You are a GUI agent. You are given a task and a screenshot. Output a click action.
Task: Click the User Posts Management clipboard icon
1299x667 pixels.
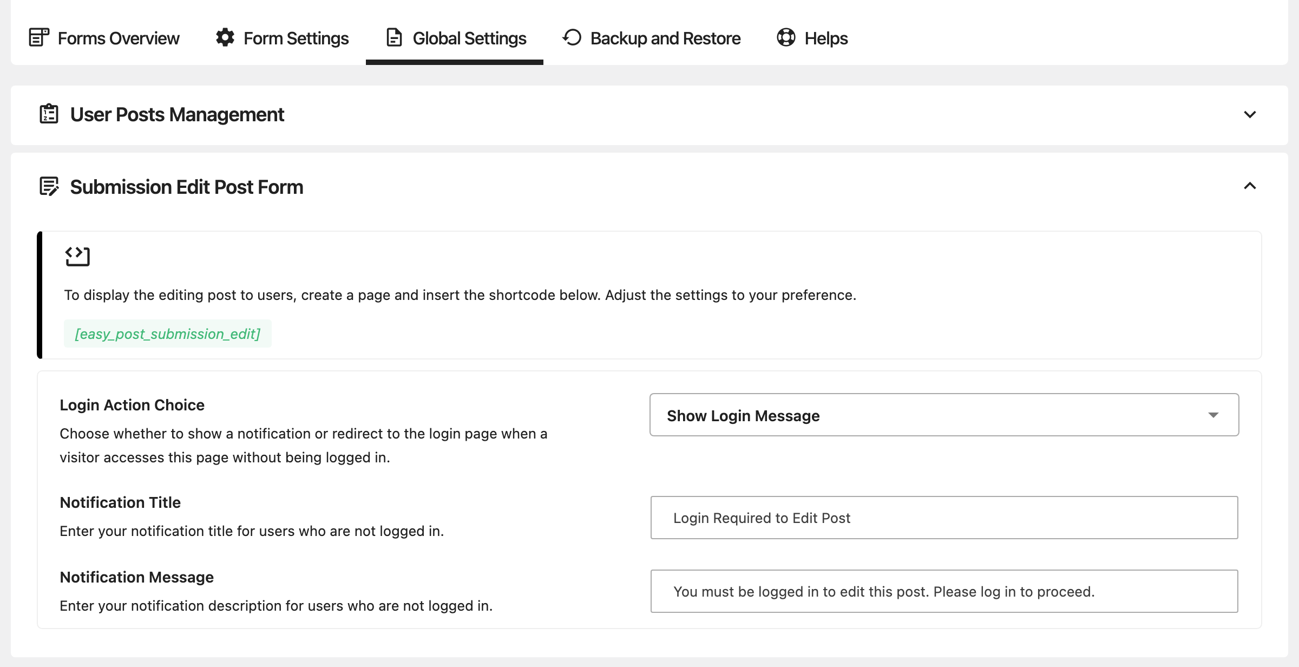coord(49,114)
